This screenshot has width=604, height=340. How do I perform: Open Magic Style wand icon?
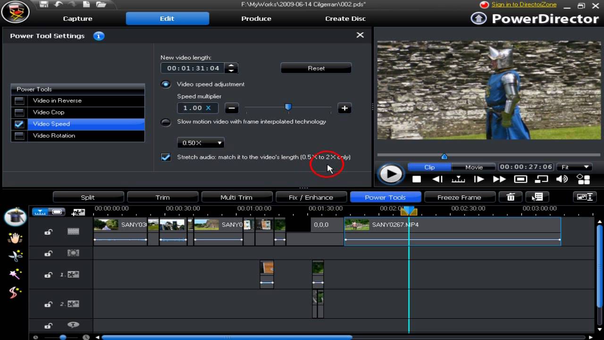tap(15, 274)
